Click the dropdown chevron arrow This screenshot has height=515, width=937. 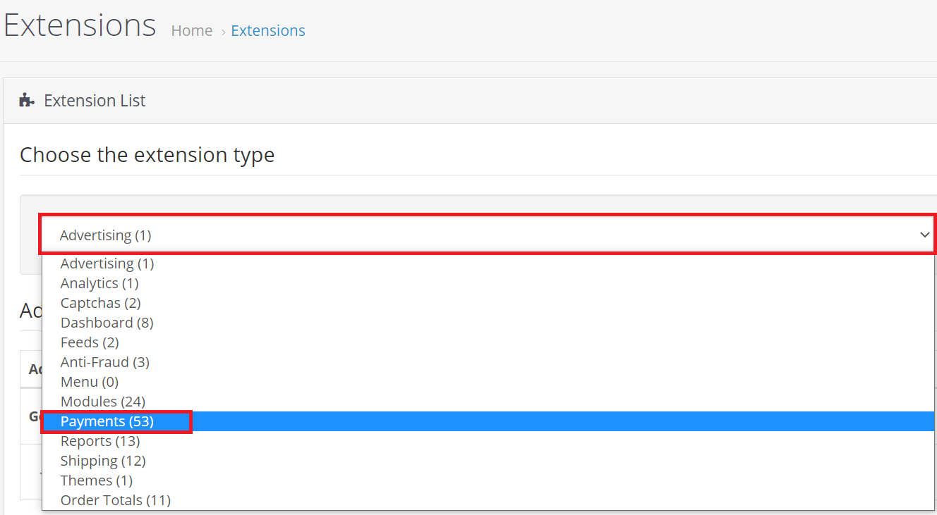point(924,235)
